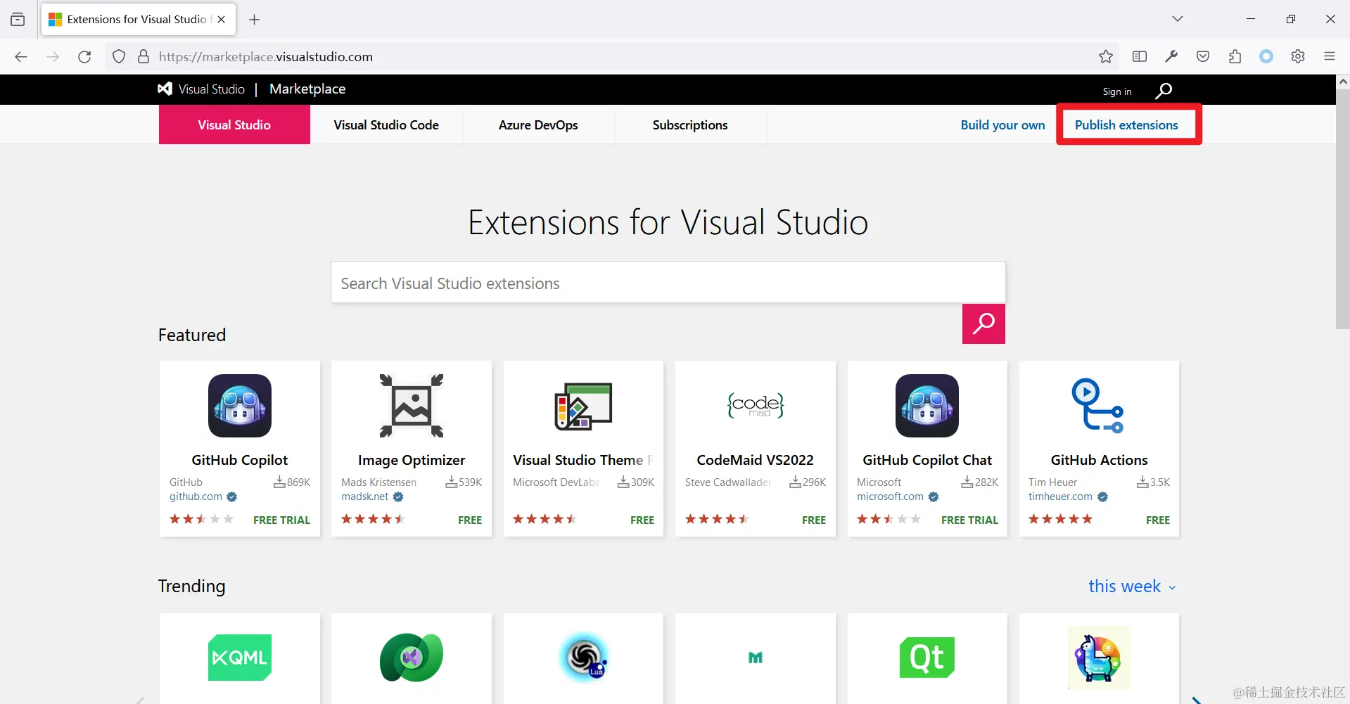Viewport: 1350px width, 704px height.
Task: Open the recent browsing tab-view icon
Action: [x=18, y=20]
